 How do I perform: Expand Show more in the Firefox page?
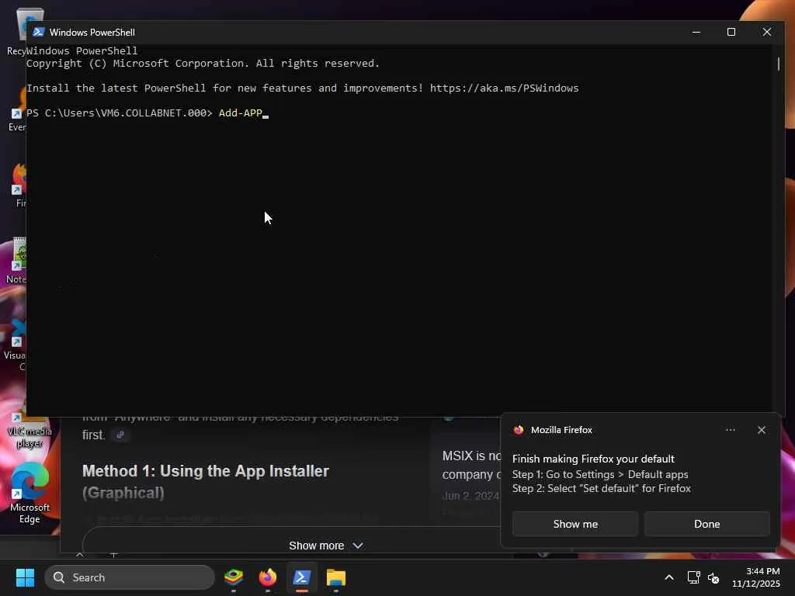pos(325,546)
